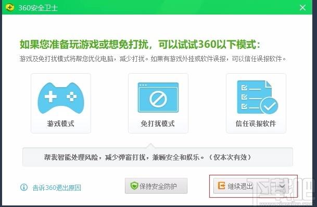Click the 360安全卫士 window title
317x207 pixels.
click(38, 8)
